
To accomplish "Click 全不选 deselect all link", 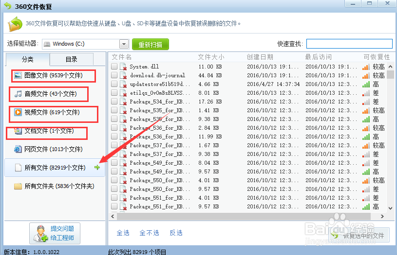I will (x=150, y=233).
